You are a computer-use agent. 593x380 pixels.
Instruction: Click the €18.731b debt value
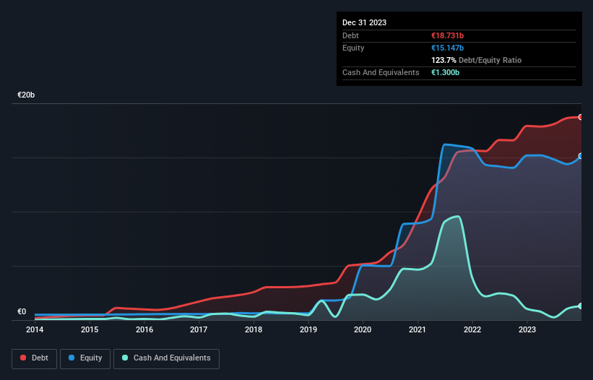pos(447,35)
